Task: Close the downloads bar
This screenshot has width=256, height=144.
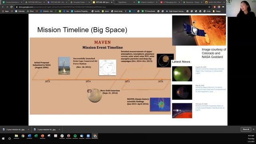Action: coord(254,129)
